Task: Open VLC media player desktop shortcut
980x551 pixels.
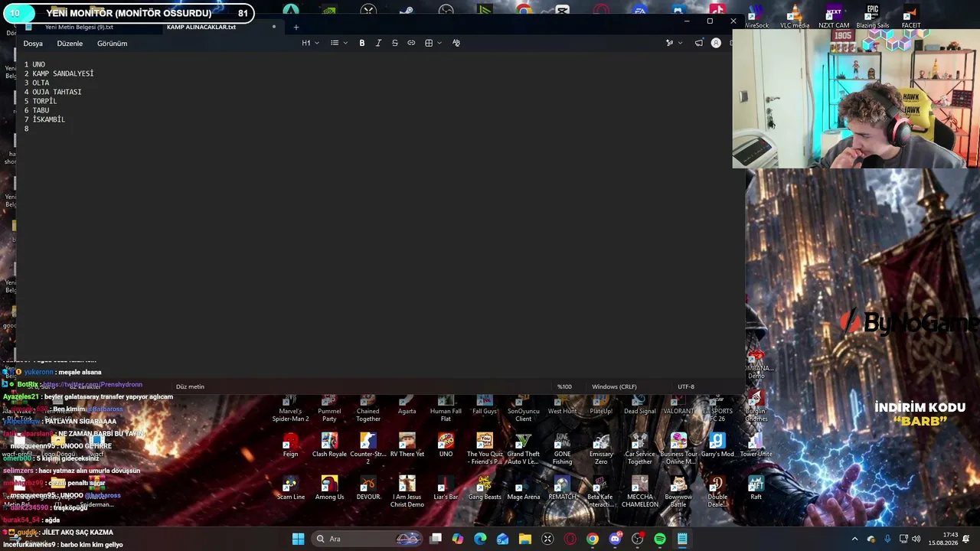Action: coord(795,15)
